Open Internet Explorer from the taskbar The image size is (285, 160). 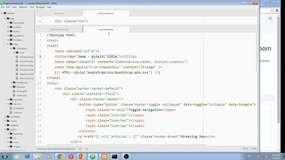coord(27,156)
